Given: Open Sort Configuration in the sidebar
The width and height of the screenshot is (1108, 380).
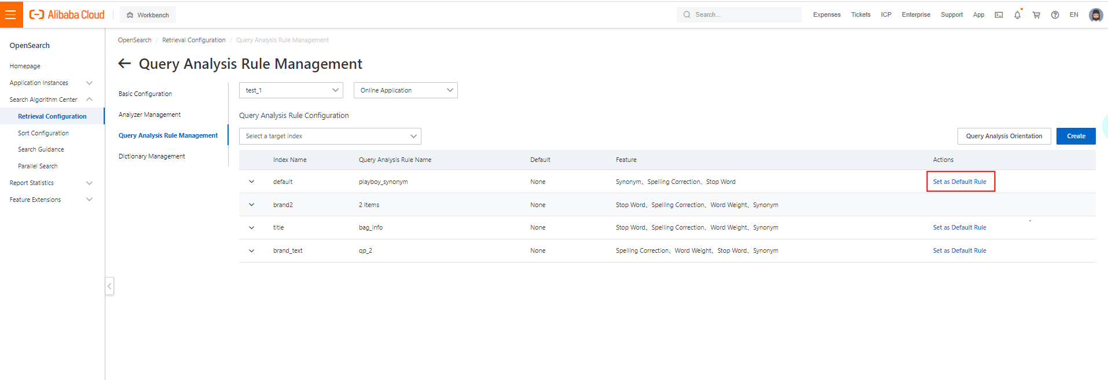Looking at the screenshot, I should pos(43,133).
